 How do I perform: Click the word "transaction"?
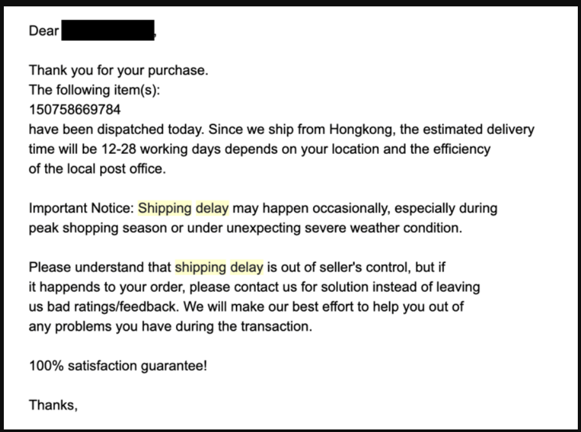(279, 327)
